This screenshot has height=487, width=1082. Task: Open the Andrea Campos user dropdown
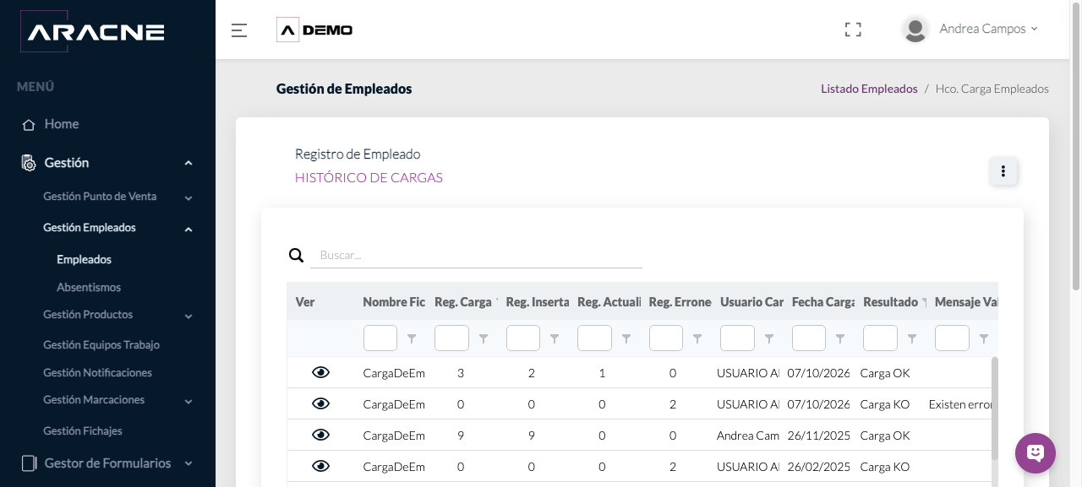point(970,29)
